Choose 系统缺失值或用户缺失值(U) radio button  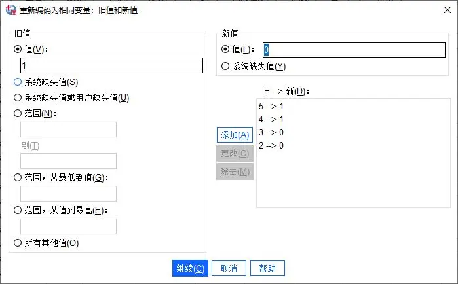tap(18, 98)
